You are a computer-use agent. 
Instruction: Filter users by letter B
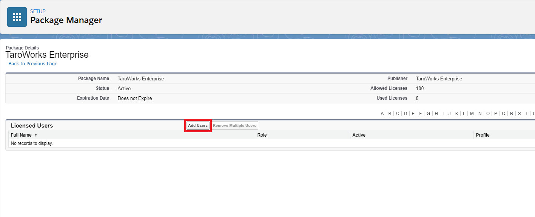[390, 114]
